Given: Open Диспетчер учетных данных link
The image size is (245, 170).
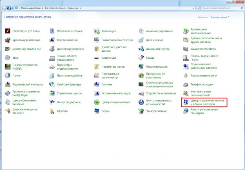Looking at the screenshot, I should pyautogui.click(x=114, y=49).
